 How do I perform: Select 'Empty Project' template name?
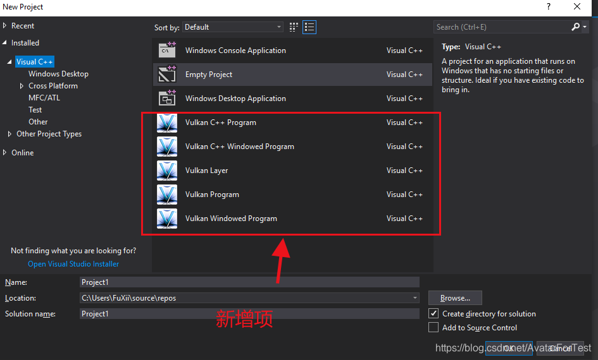[x=209, y=75]
